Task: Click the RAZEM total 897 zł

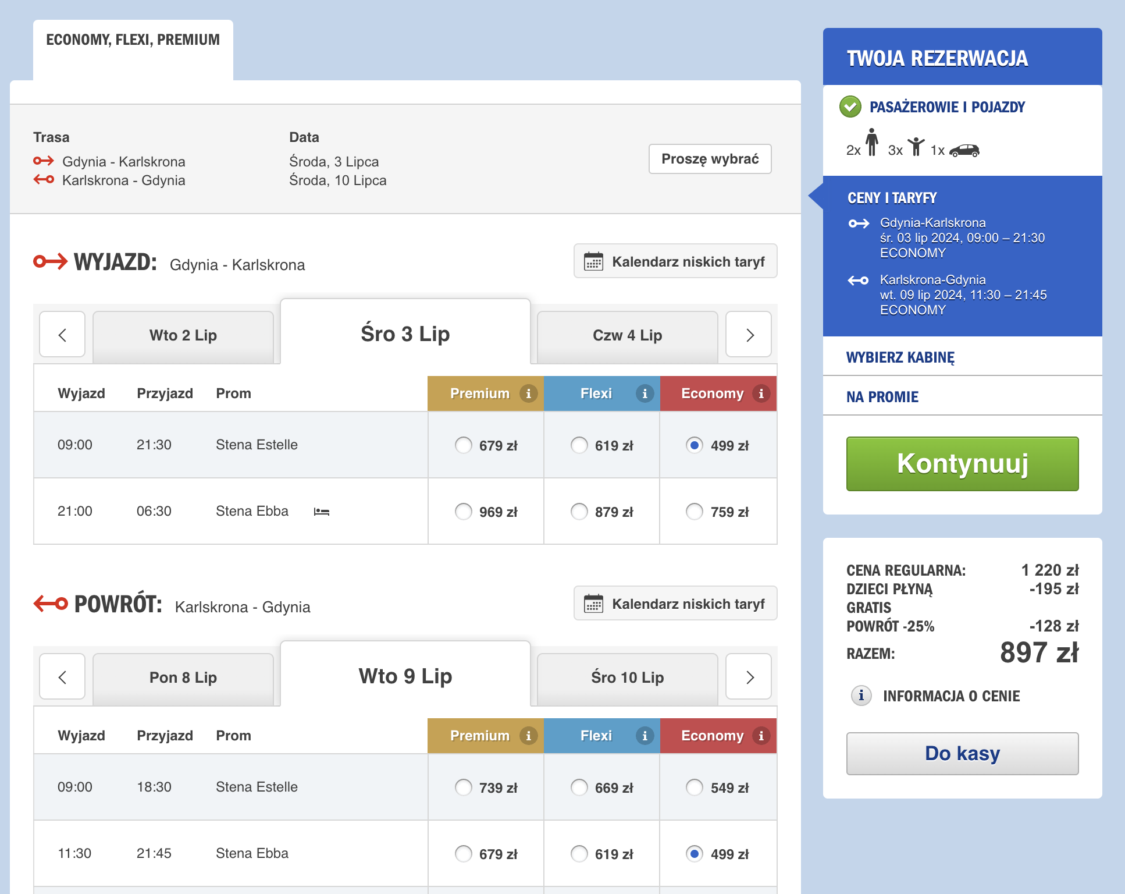Action: (x=1039, y=652)
